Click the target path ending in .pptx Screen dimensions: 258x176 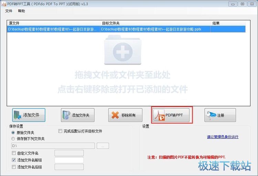tap(151, 30)
